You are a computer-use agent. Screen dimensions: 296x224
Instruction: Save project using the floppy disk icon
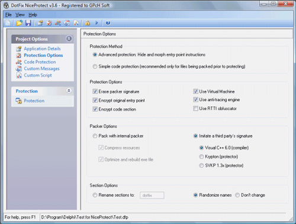28,23
